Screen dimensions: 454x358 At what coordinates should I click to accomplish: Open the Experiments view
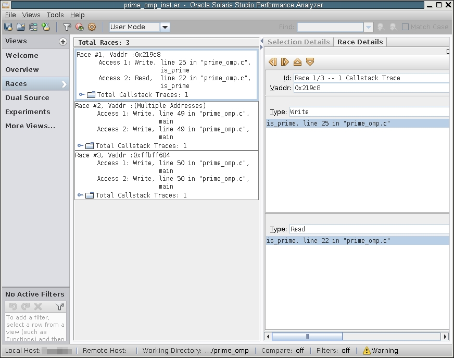coord(35,112)
